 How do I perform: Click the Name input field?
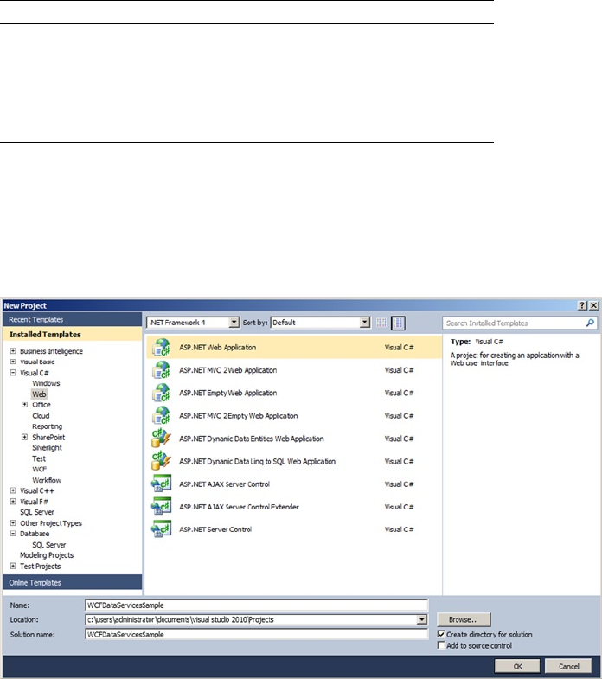click(256, 605)
